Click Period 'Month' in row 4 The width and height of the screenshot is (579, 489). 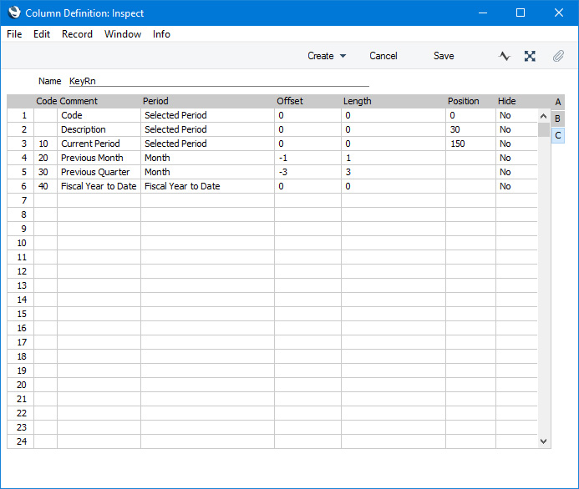[x=207, y=158]
